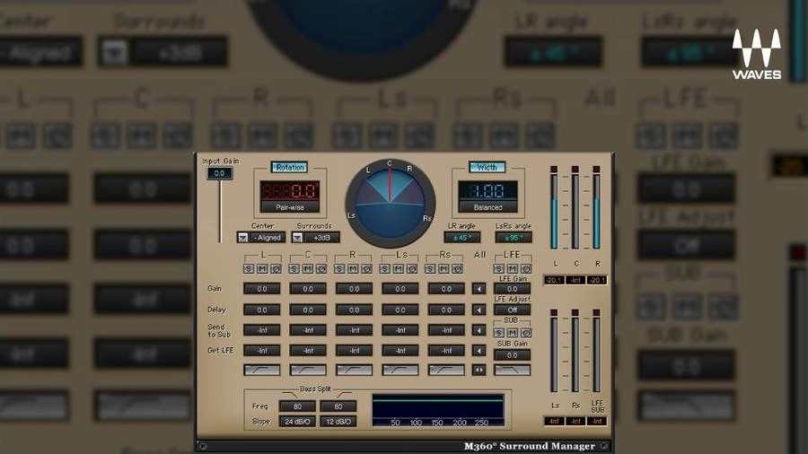The image size is (808, 454).
Task: Toggle the C channel high-pass filter icon
Action: tap(308, 370)
